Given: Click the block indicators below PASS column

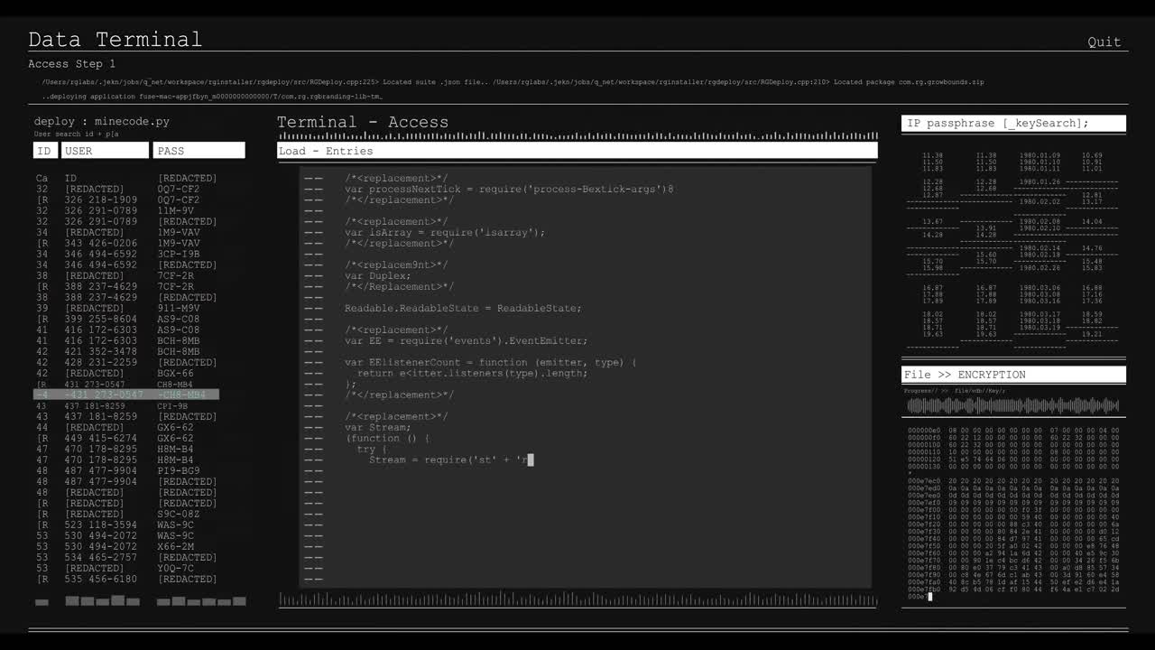Looking at the screenshot, I should tap(199, 601).
